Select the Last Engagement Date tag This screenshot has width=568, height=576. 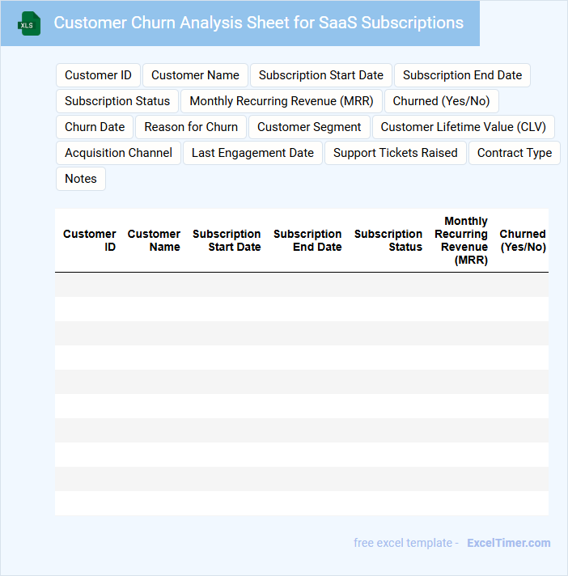click(252, 153)
